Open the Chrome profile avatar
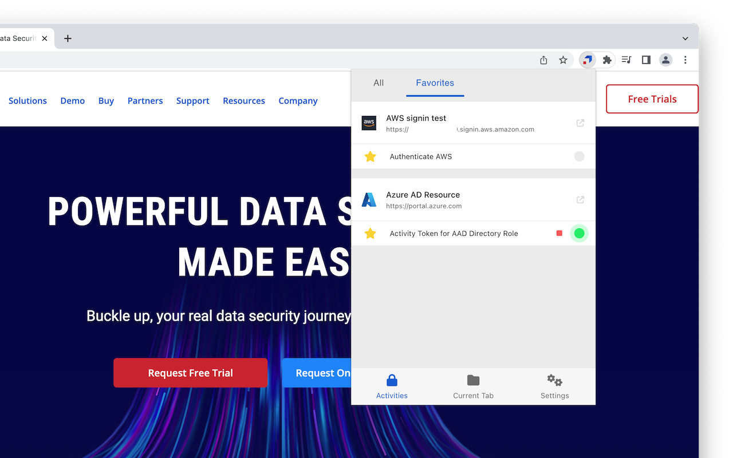Viewport: 733px width, 458px height. tap(665, 60)
